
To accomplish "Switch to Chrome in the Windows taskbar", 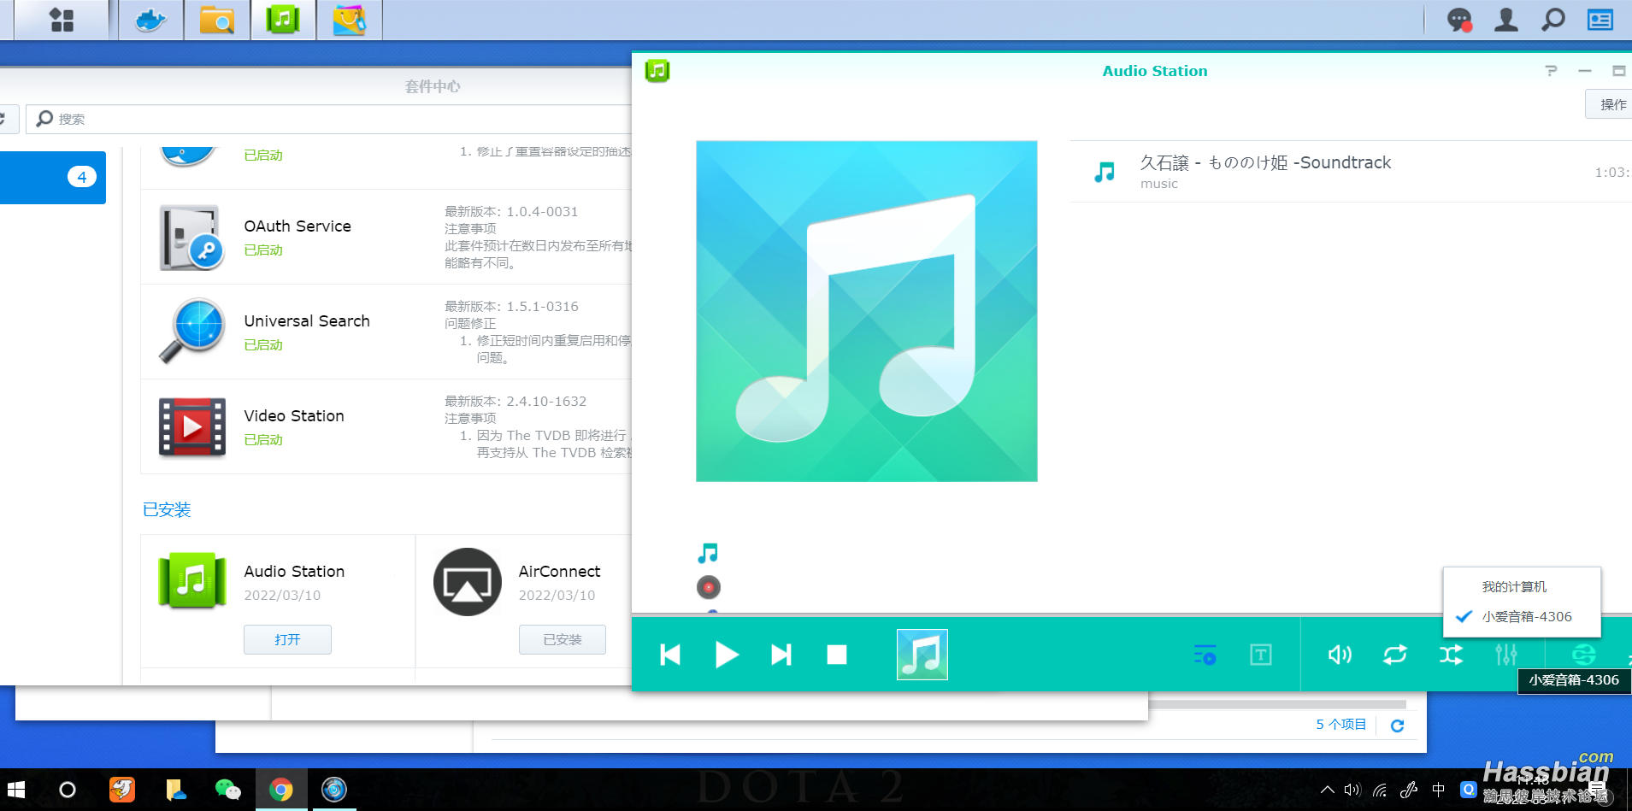I will click(280, 790).
